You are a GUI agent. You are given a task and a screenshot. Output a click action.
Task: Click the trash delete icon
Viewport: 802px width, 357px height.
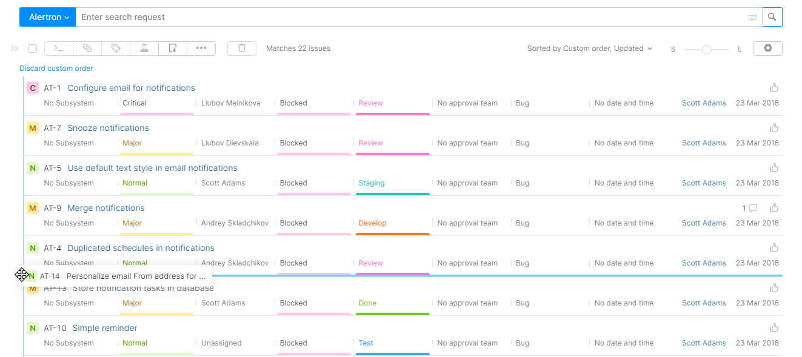click(242, 48)
